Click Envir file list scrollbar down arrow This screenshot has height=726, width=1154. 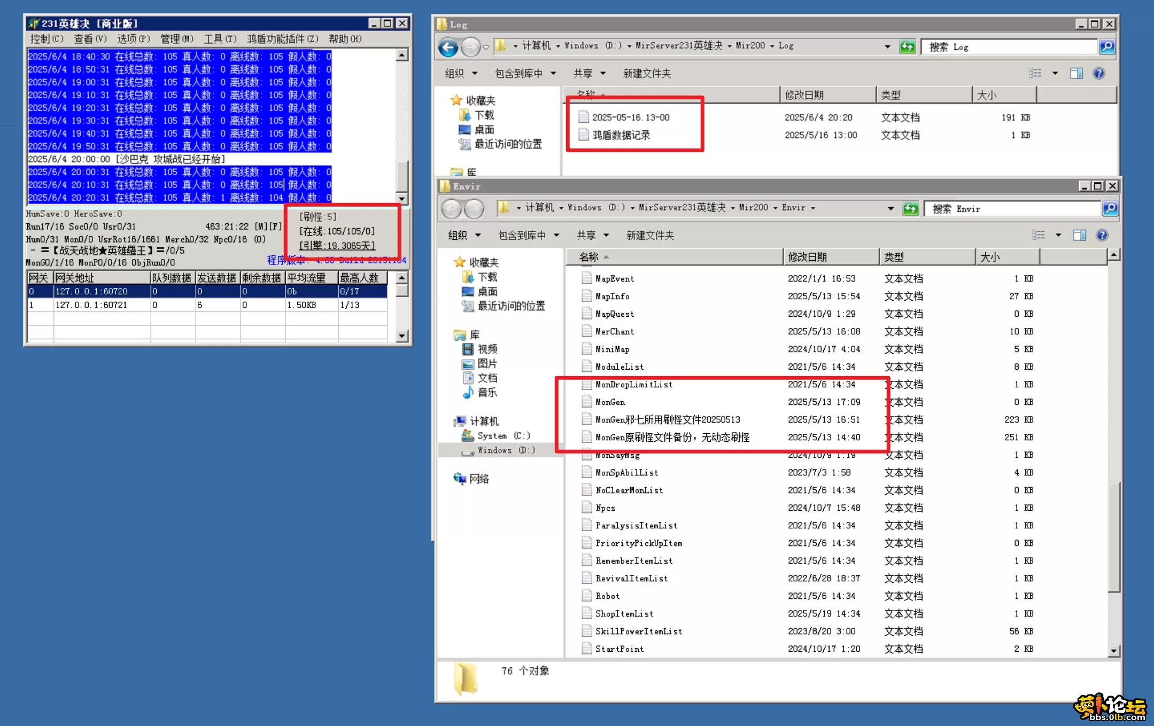point(1114,651)
